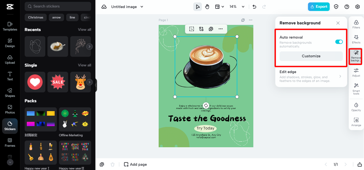Select the arrow tag chip
The image size is (364, 170).
click(56, 17)
